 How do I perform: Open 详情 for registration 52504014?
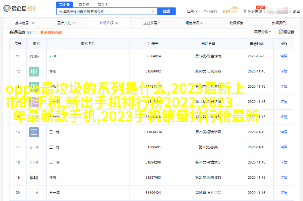pos(284,56)
